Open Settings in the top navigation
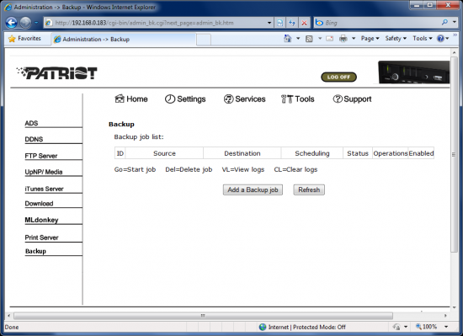The image size is (463, 336). [x=185, y=99]
